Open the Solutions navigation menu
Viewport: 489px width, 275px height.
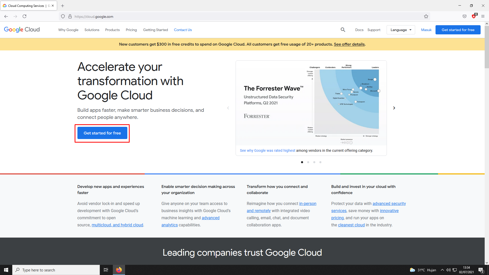click(92, 30)
